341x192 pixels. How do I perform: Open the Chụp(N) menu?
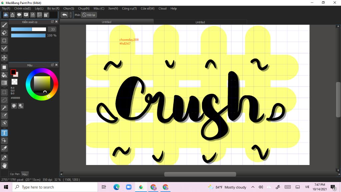pyautogui.click(x=84, y=8)
